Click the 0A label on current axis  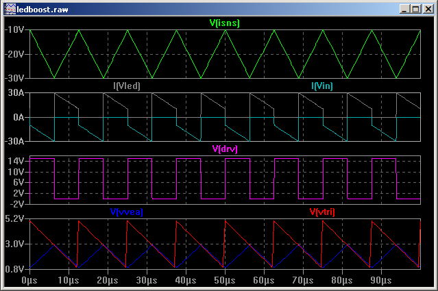(x=19, y=117)
